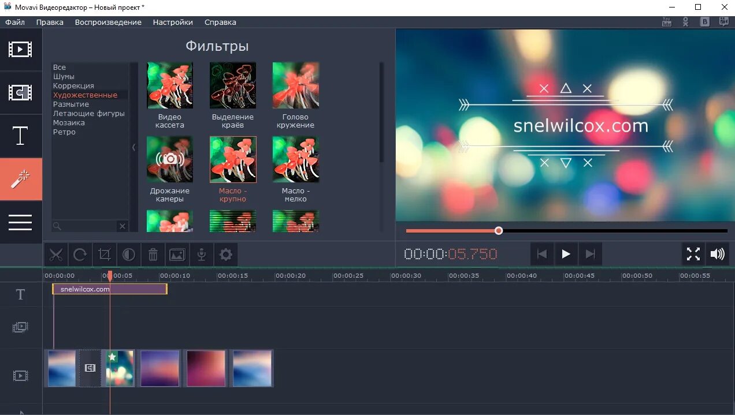Choose the Выделение краёв filter thumbnail
This screenshot has height=415, width=735.
point(233,85)
